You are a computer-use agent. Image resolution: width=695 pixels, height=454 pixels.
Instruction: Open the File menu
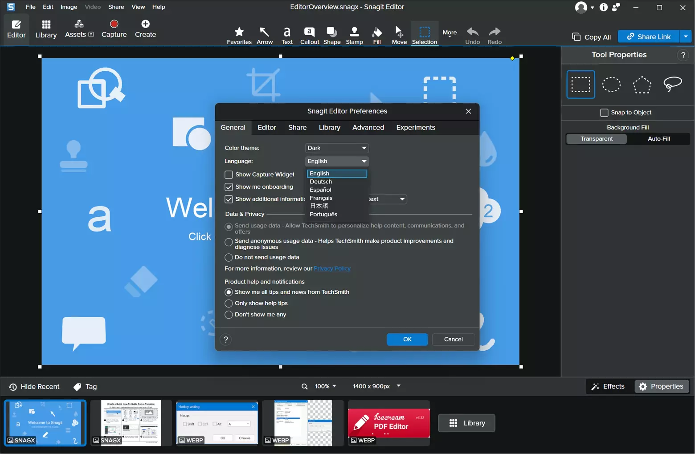(x=31, y=7)
